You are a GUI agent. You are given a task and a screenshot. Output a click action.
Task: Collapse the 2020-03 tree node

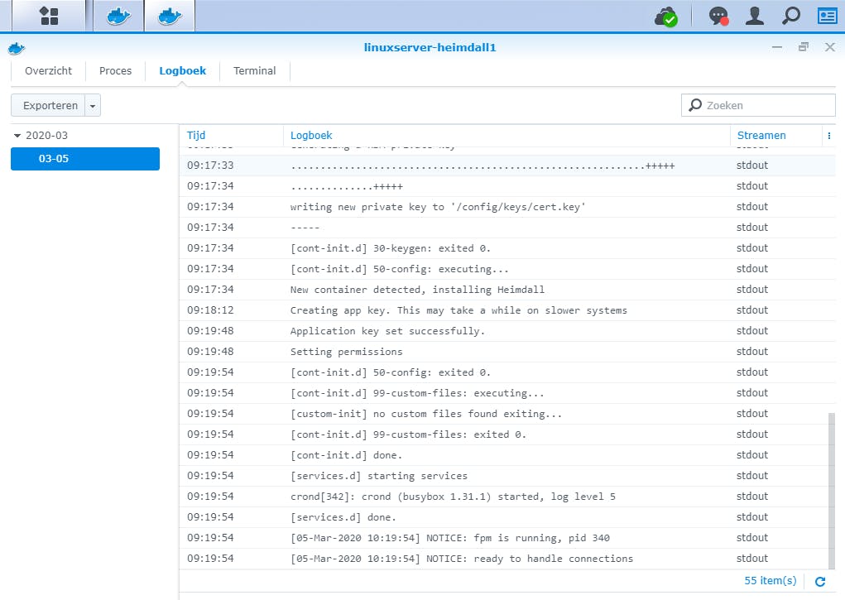tap(17, 136)
